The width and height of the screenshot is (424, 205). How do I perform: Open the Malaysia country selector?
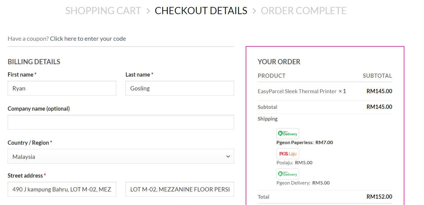[121, 156]
